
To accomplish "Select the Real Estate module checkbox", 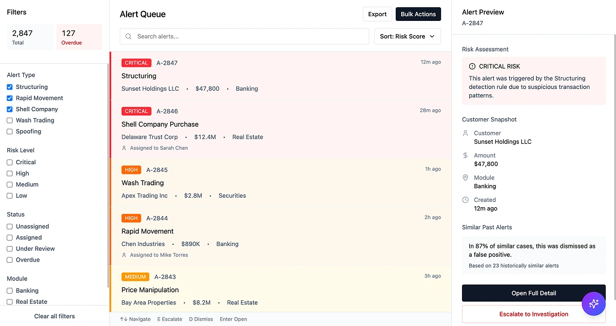I will tap(10, 302).
